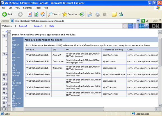The height and width of the screenshot is (116, 162).
Task: Click the Mail envelope icon
Action: [x=90, y=14]
